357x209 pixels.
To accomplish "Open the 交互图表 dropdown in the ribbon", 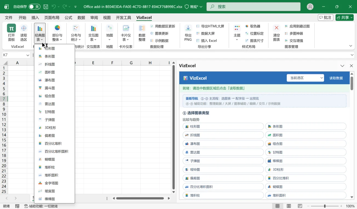I will 93,33.
